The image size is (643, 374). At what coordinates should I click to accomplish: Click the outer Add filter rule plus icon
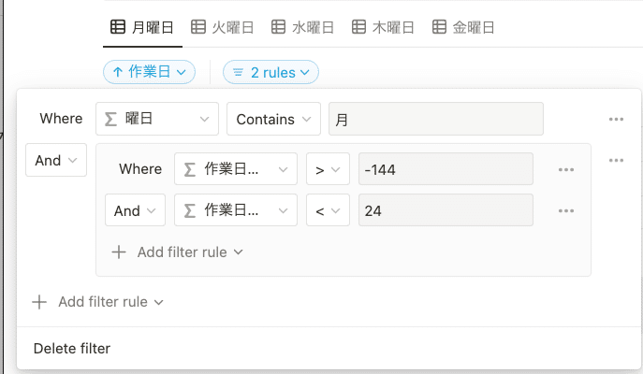(x=39, y=302)
